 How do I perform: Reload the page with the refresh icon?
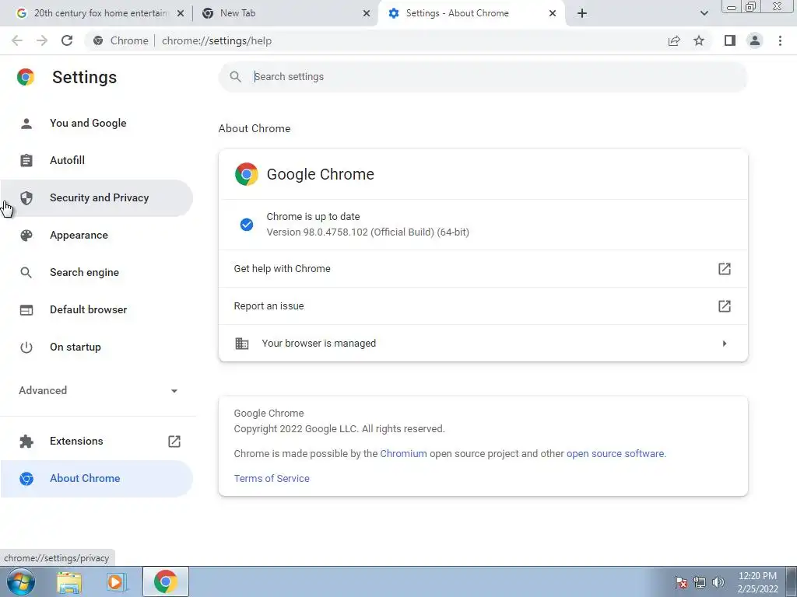[x=67, y=40]
